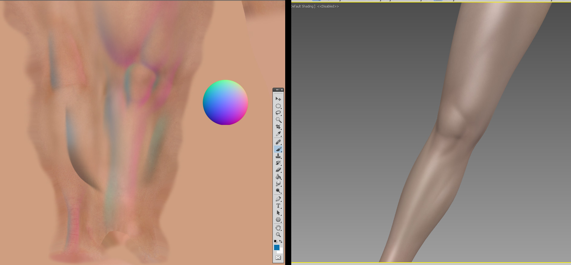Select the Zoom magnifier tool
Image resolution: width=571 pixels, height=265 pixels.
(278, 234)
